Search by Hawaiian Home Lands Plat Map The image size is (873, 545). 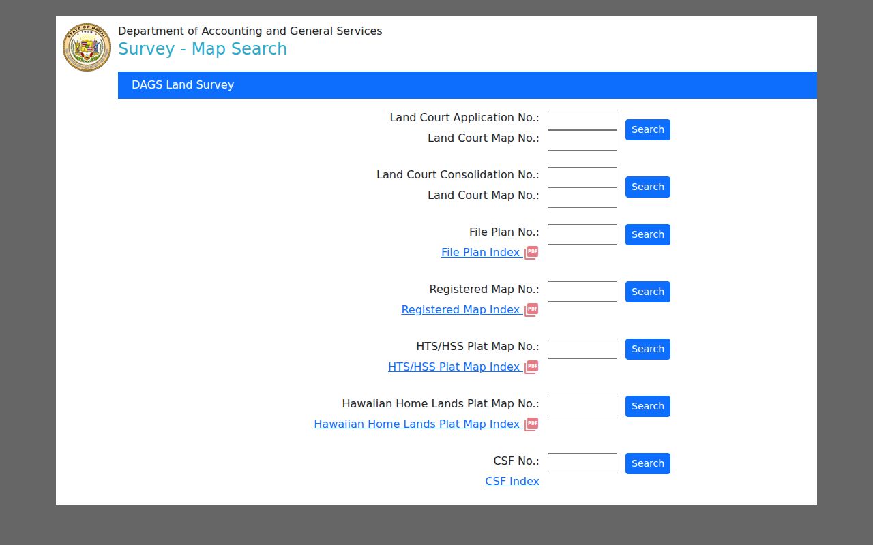[x=648, y=406]
